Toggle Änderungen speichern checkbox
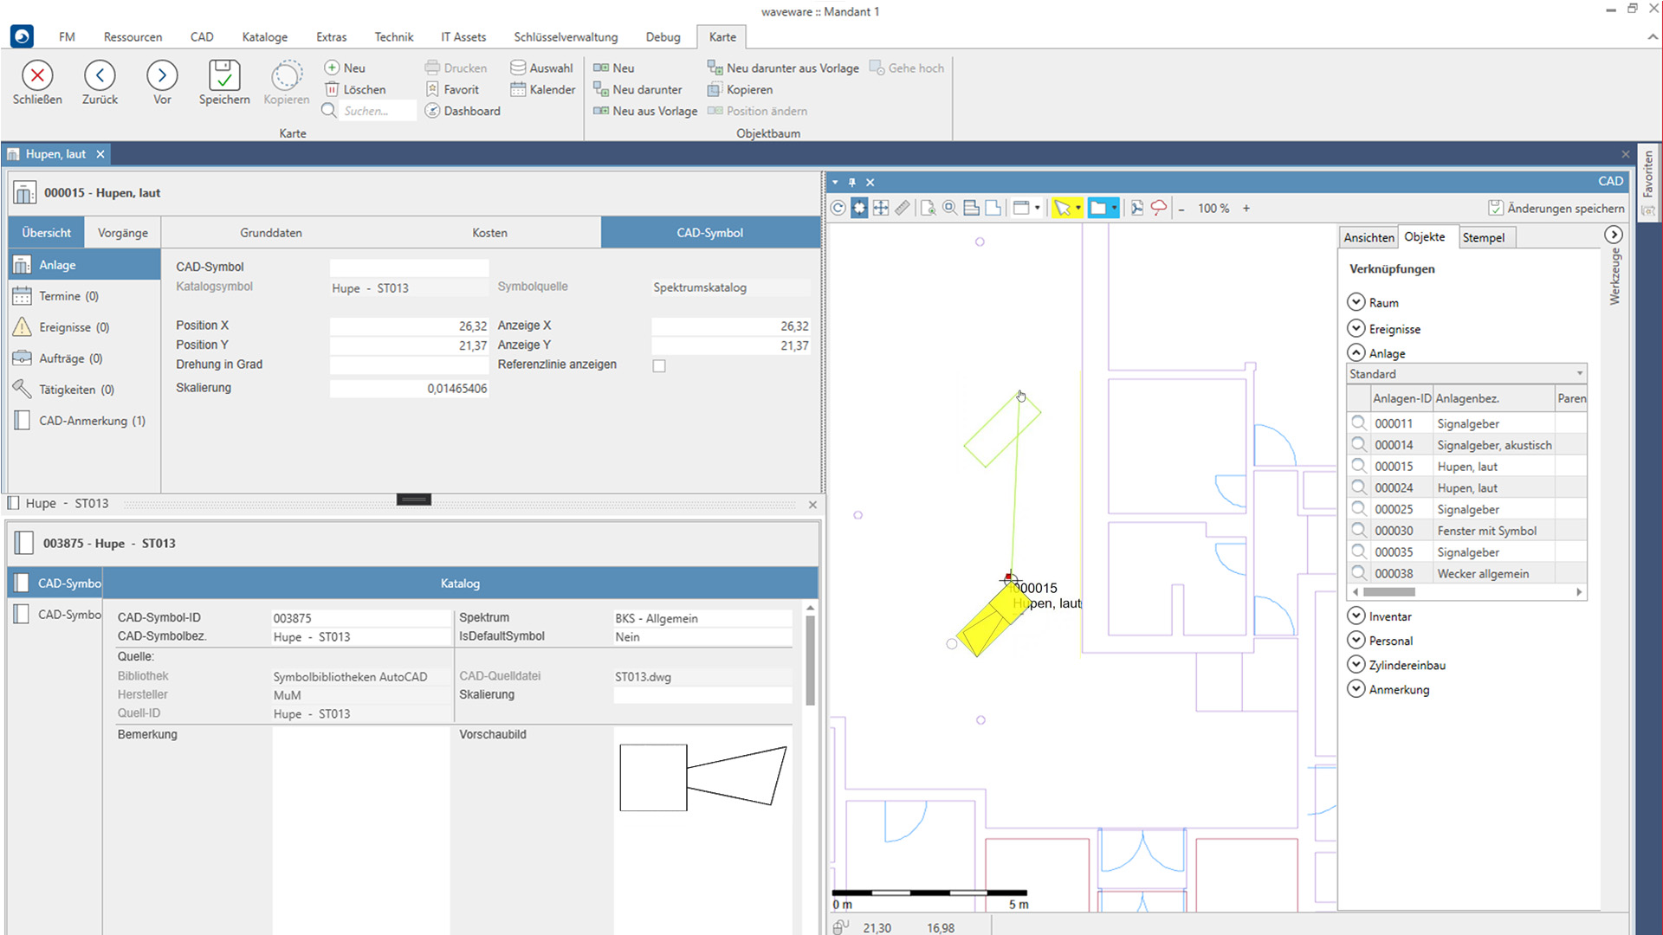The height and width of the screenshot is (935, 1663). [1495, 208]
